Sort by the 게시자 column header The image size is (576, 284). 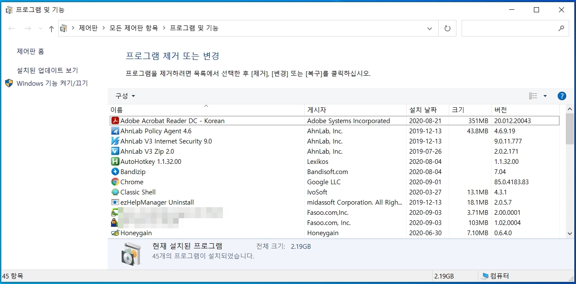point(355,110)
